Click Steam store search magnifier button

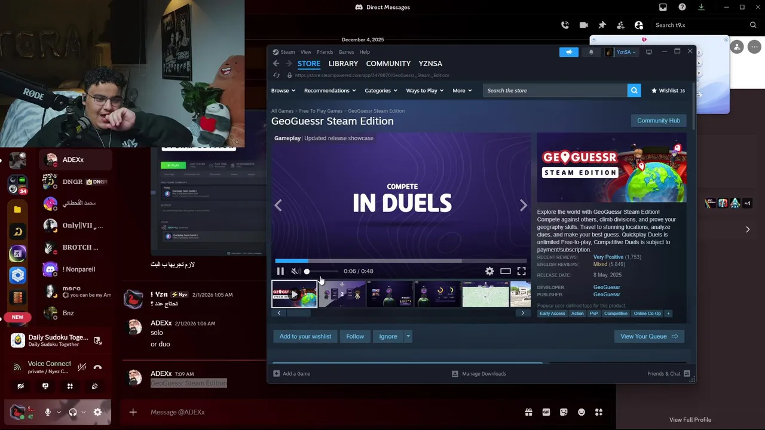[634, 90]
